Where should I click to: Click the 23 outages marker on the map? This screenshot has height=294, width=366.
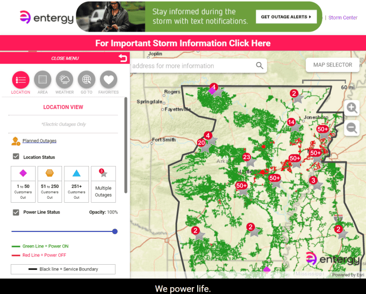[x=246, y=157]
